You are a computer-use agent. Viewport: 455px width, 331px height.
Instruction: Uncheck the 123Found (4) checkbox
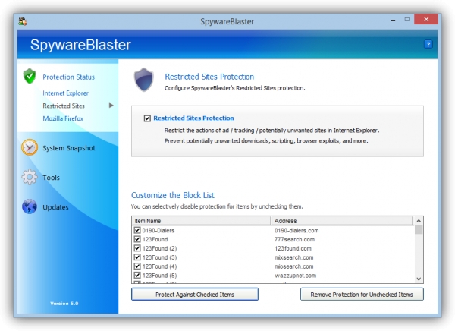click(137, 266)
